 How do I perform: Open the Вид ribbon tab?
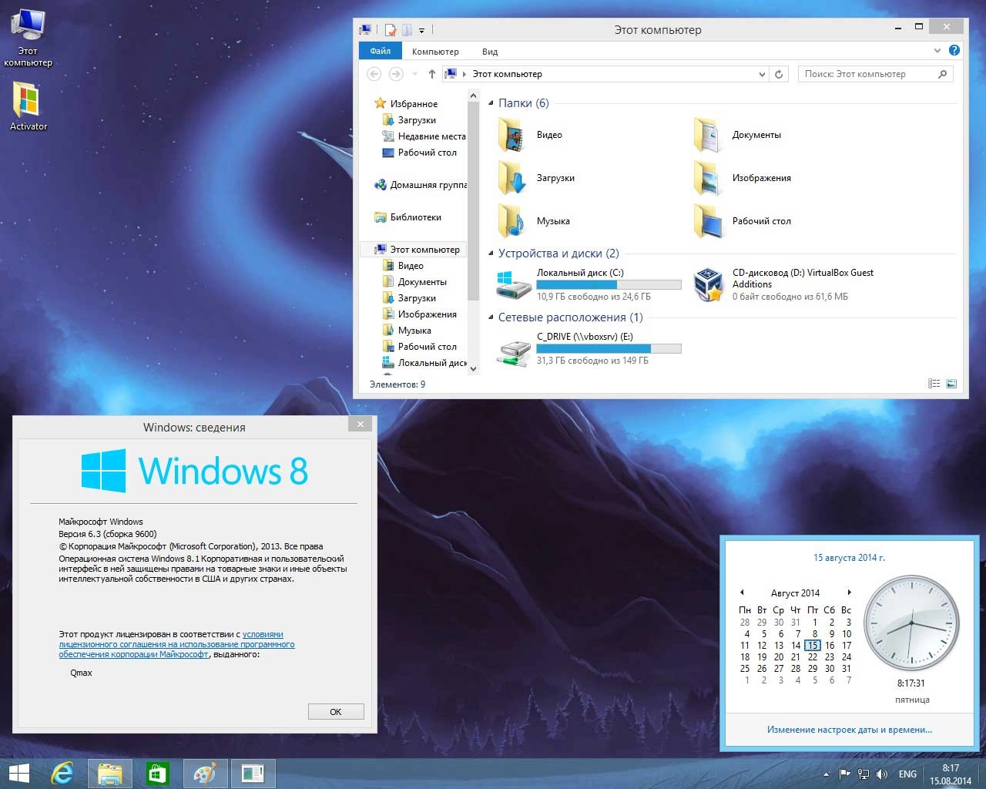point(490,52)
